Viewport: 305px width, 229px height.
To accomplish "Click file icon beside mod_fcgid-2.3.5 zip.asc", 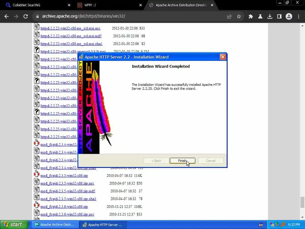I will [x=37, y=182].
